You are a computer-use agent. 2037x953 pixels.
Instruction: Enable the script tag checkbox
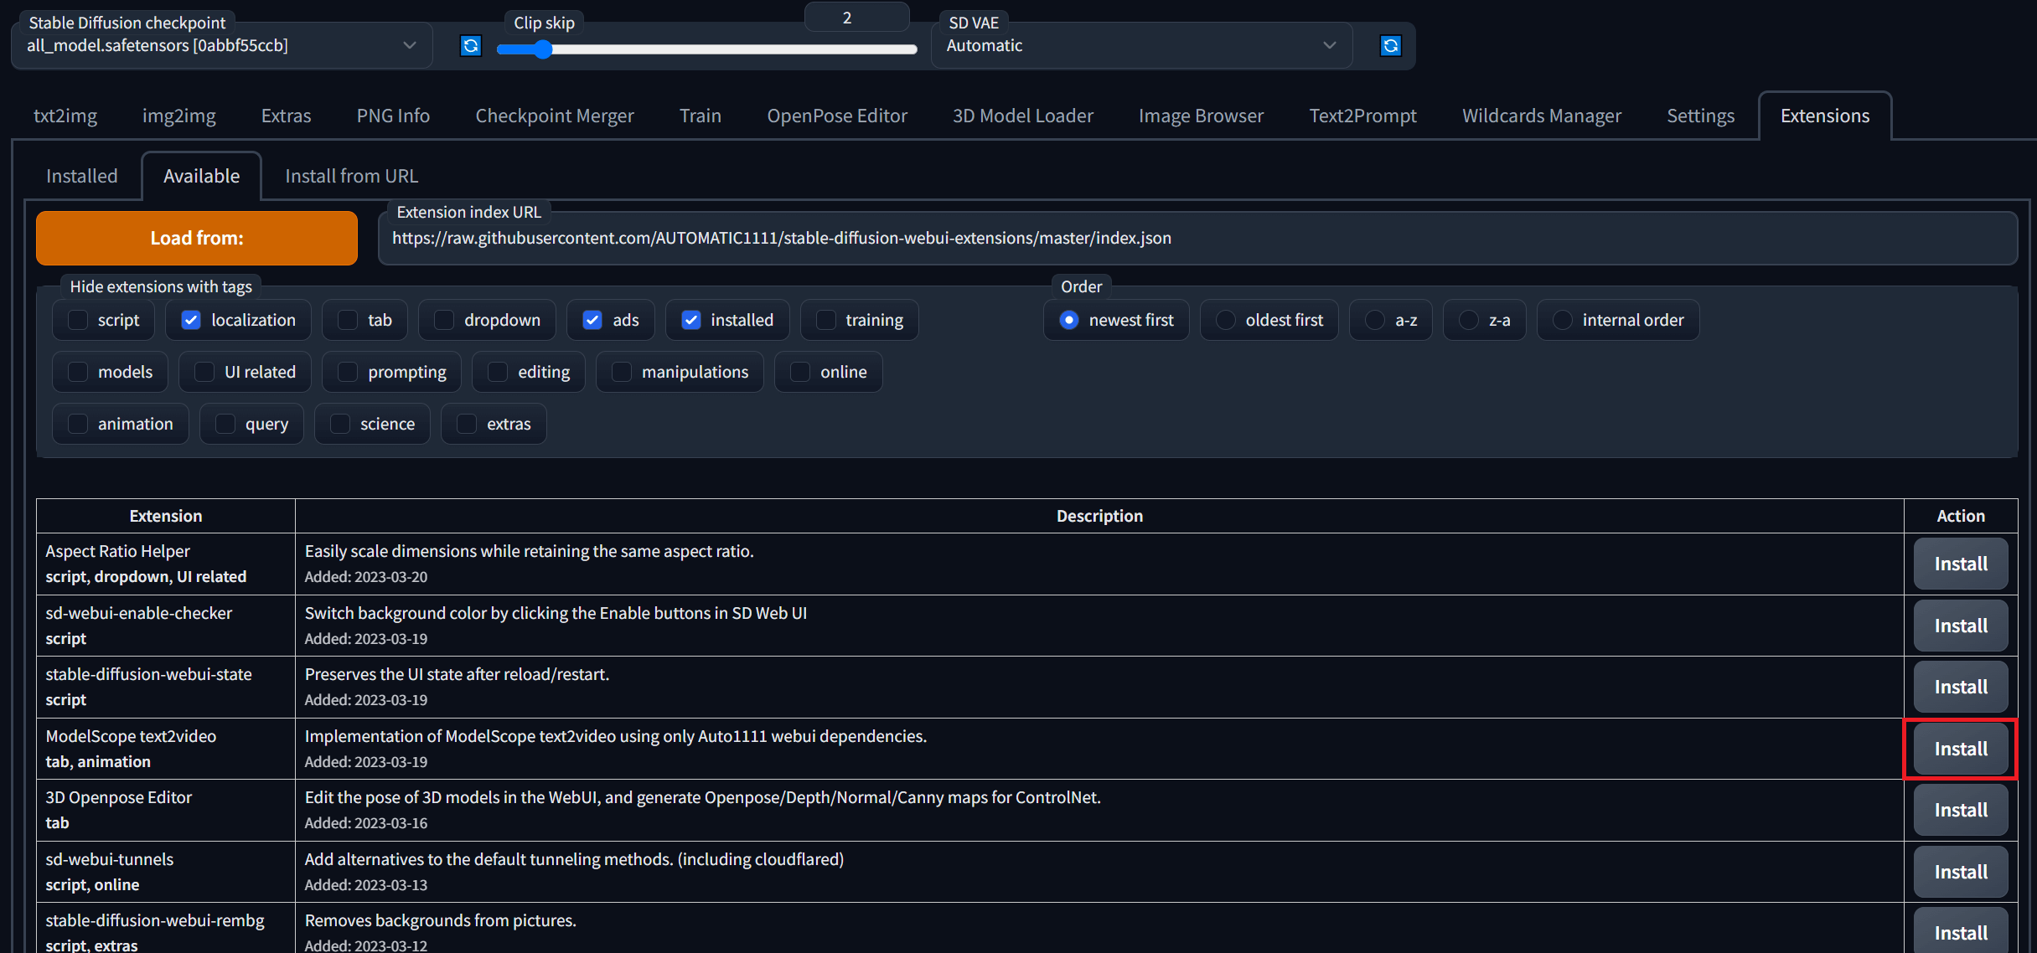[x=78, y=320]
